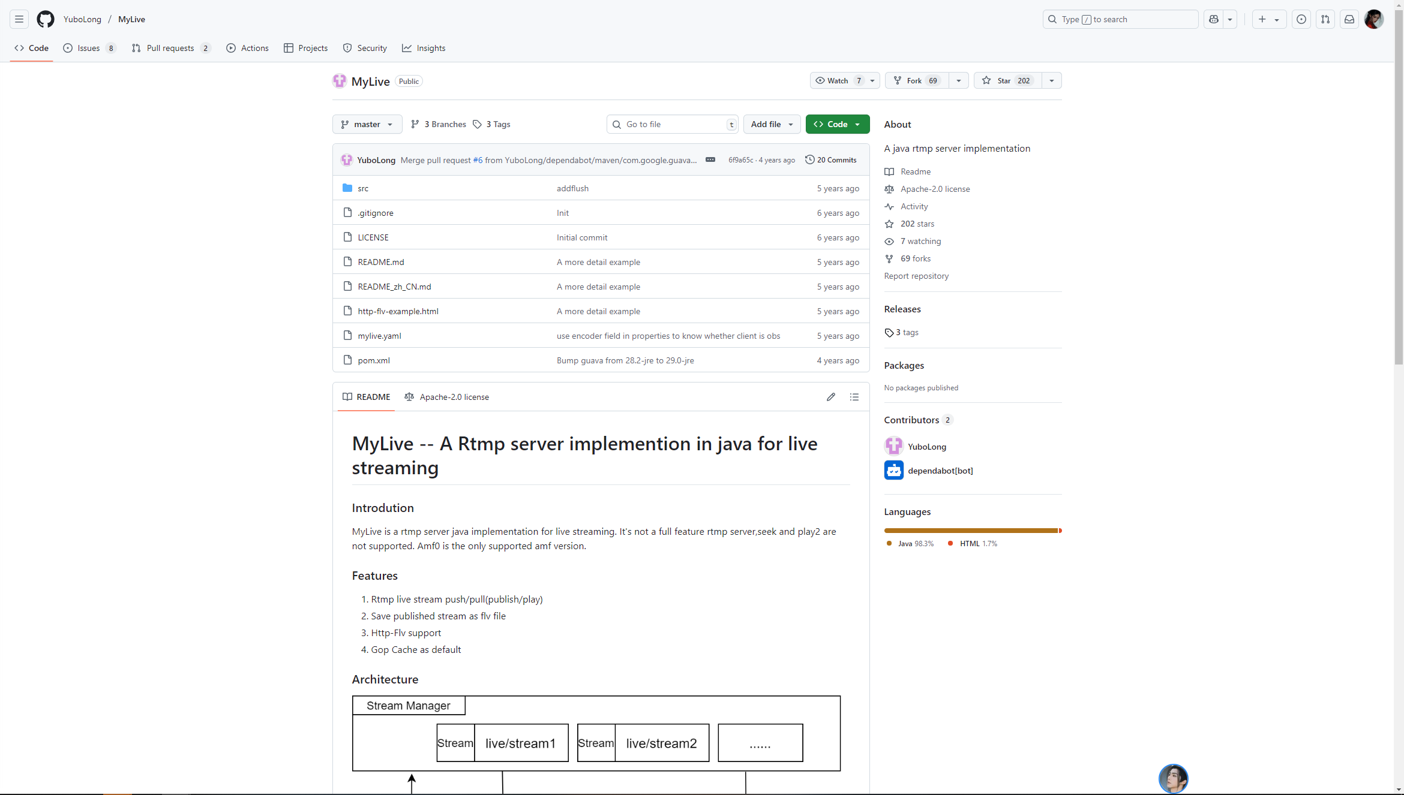This screenshot has height=795, width=1404.
Task: Click the Go to file field
Action: pyautogui.click(x=672, y=124)
